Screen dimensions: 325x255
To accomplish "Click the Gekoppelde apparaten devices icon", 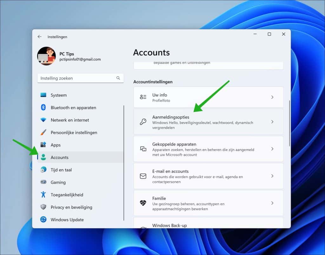I will tap(143, 149).
